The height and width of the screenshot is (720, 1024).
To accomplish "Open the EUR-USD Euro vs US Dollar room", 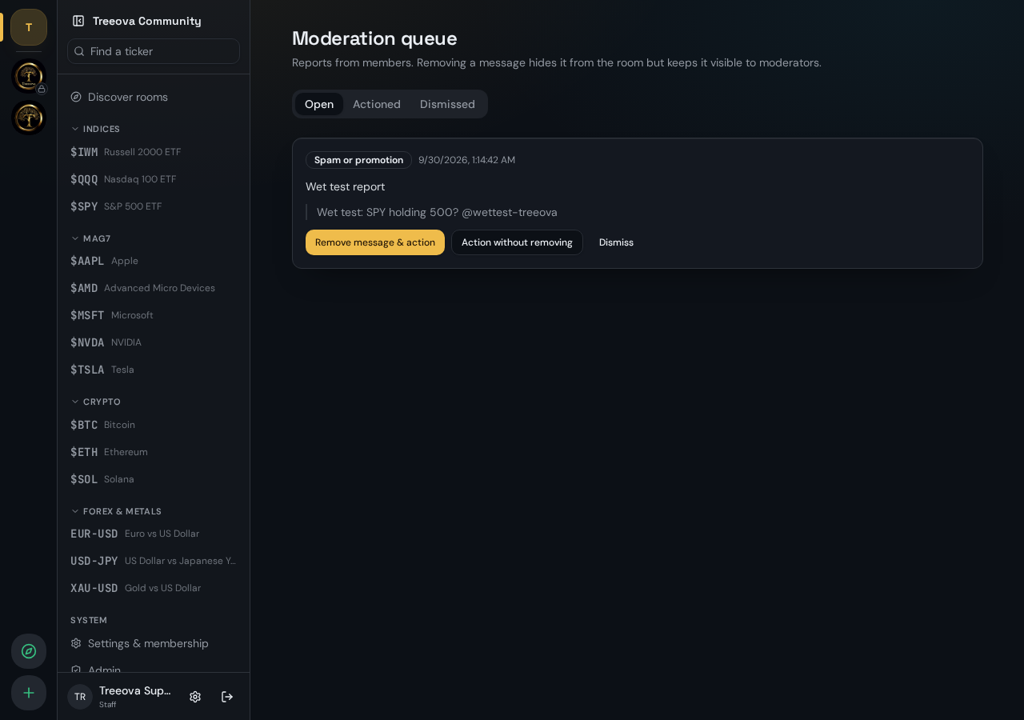I will tap(154, 534).
